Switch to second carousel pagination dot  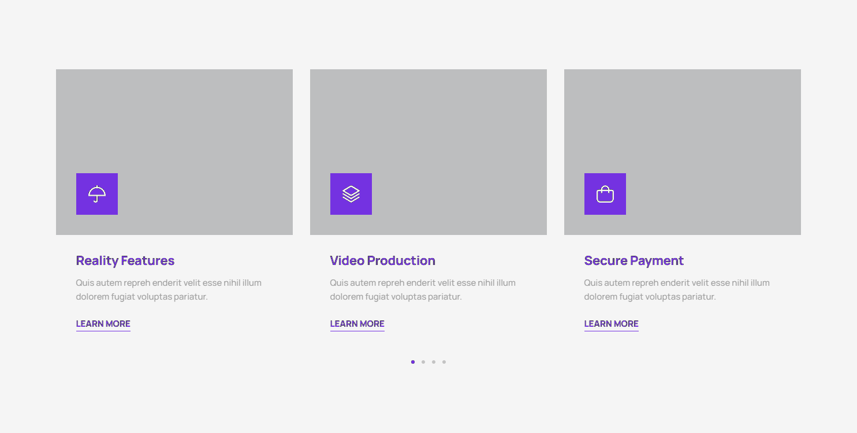click(x=423, y=362)
